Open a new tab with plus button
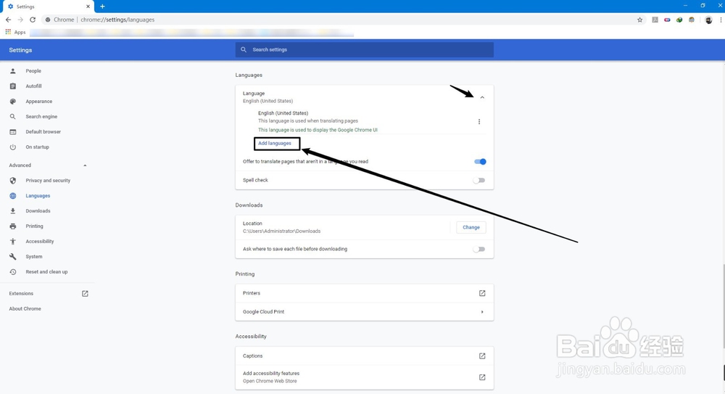This screenshot has height=394, width=725. click(x=102, y=7)
